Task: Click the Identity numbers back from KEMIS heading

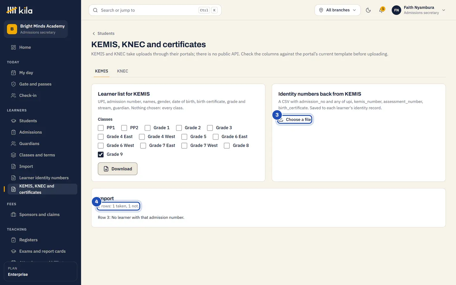Action: pyautogui.click(x=320, y=94)
